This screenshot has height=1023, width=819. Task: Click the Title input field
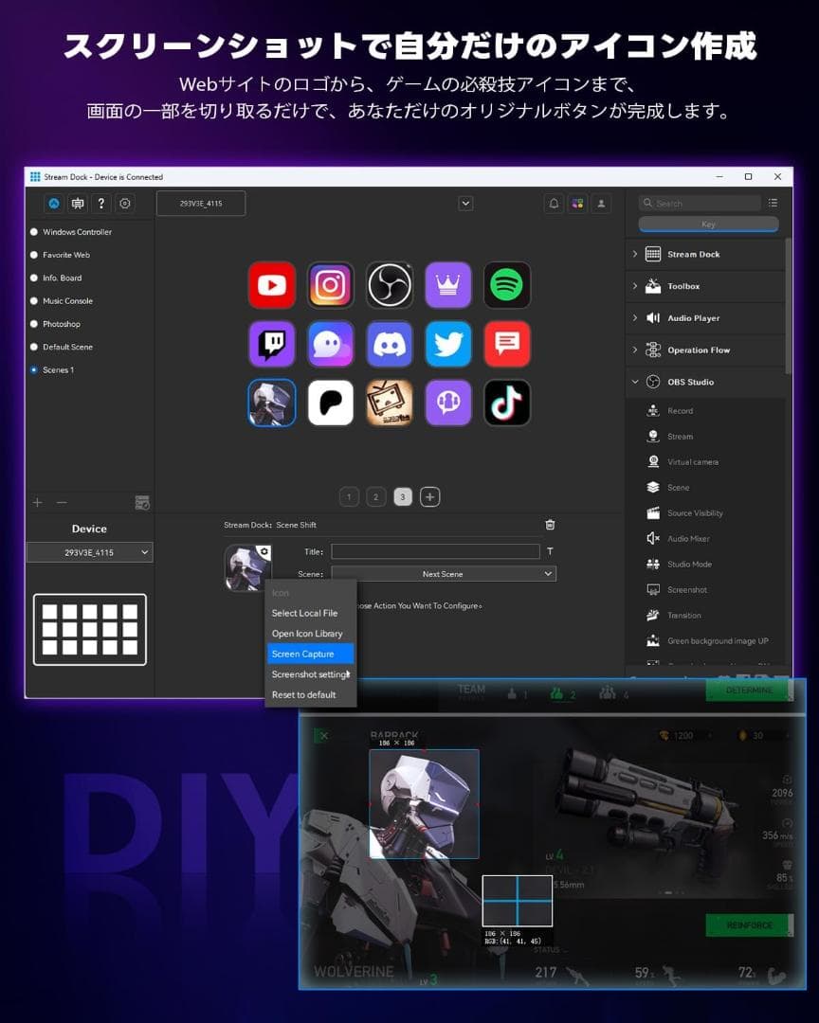tap(436, 551)
